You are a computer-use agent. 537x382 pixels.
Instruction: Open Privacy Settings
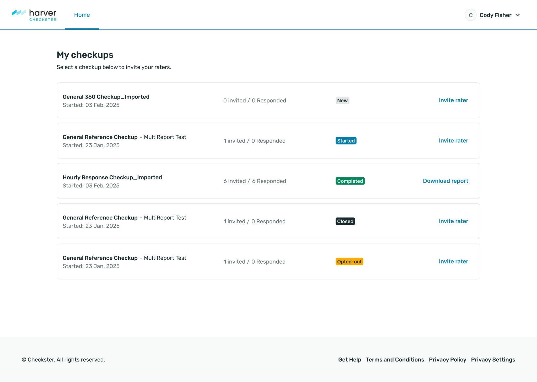(493, 360)
